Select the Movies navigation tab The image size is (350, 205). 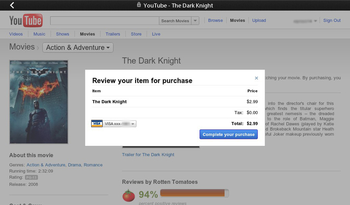(x=87, y=34)
